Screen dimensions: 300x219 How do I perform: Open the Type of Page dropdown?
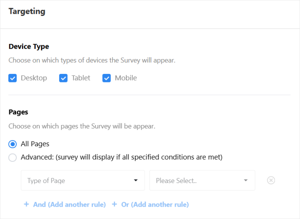82,180
